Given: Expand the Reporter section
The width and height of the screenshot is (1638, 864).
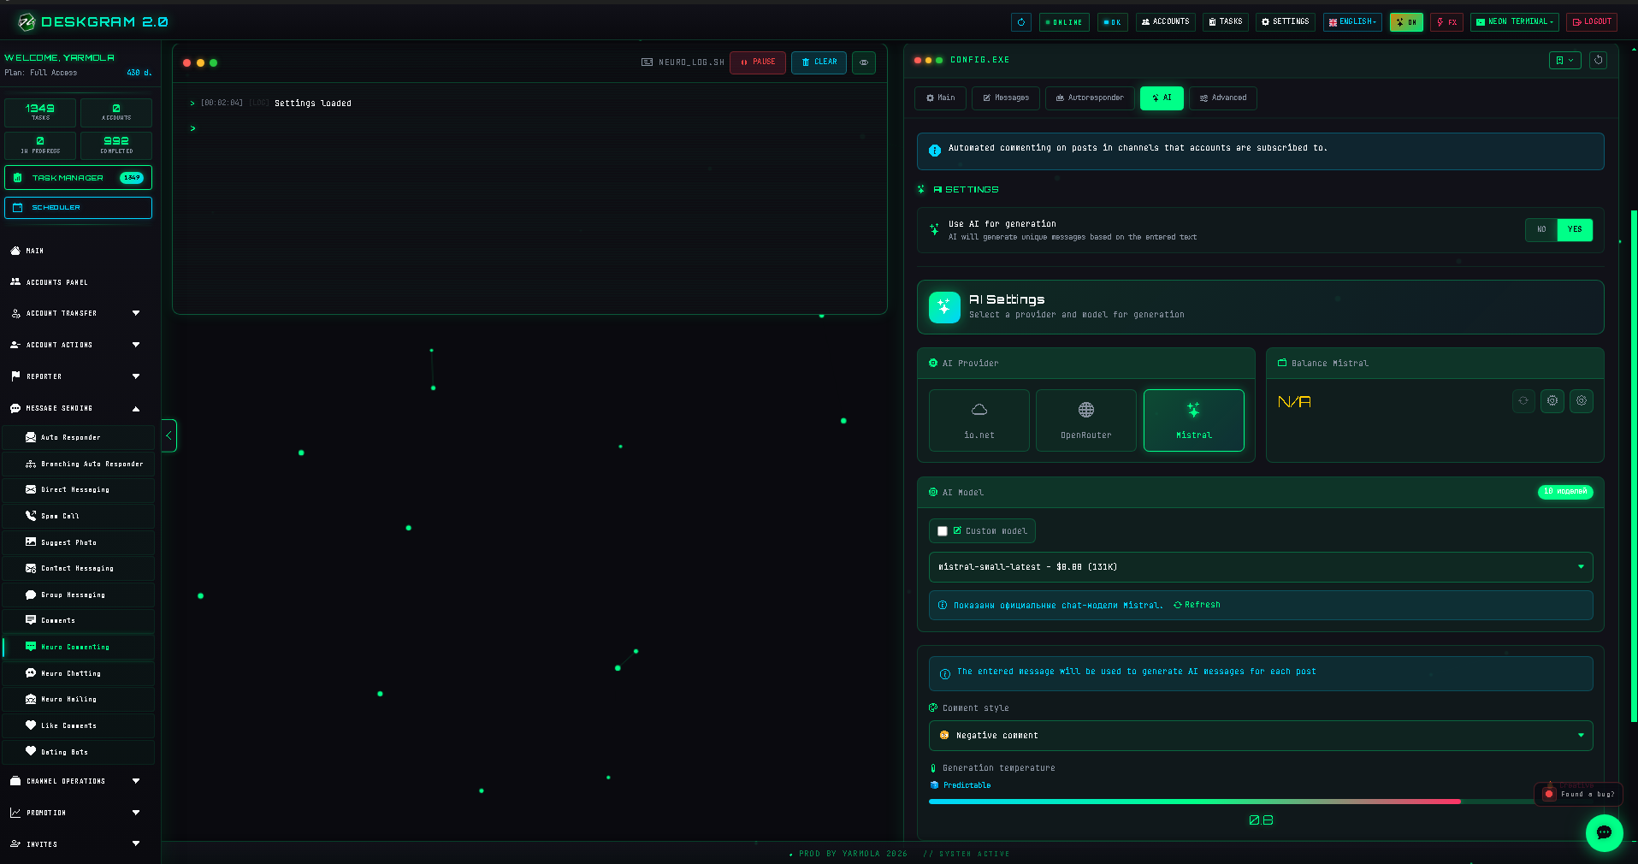Looking at the screenshot, I should pos(78,376).
